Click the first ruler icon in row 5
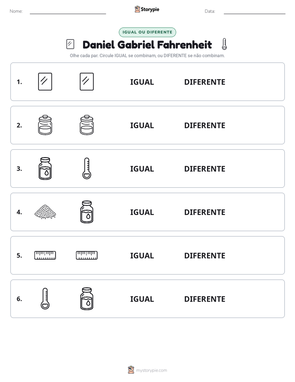 click(45, 255)
